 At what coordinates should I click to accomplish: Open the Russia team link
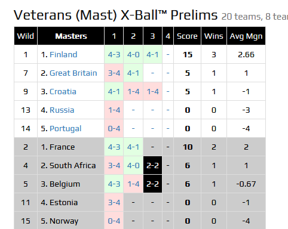tap(62, 110)
